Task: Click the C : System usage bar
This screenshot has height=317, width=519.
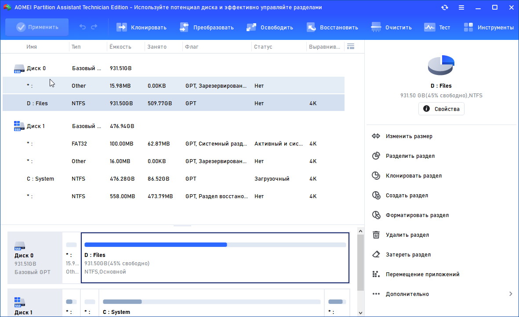Action: point(211,302)
